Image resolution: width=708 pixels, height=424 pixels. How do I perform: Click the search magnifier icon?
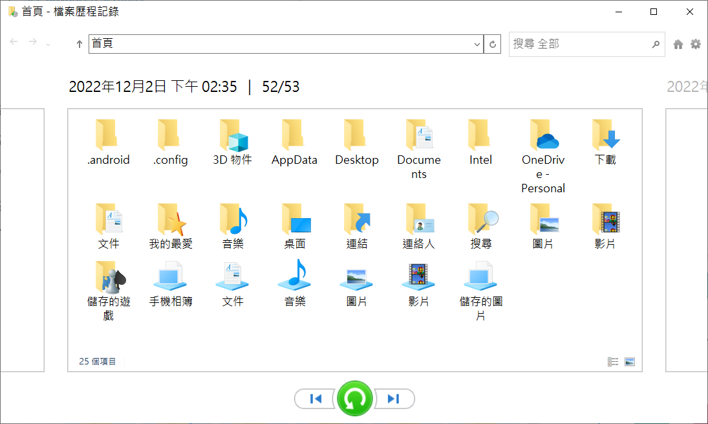point(656,44)
